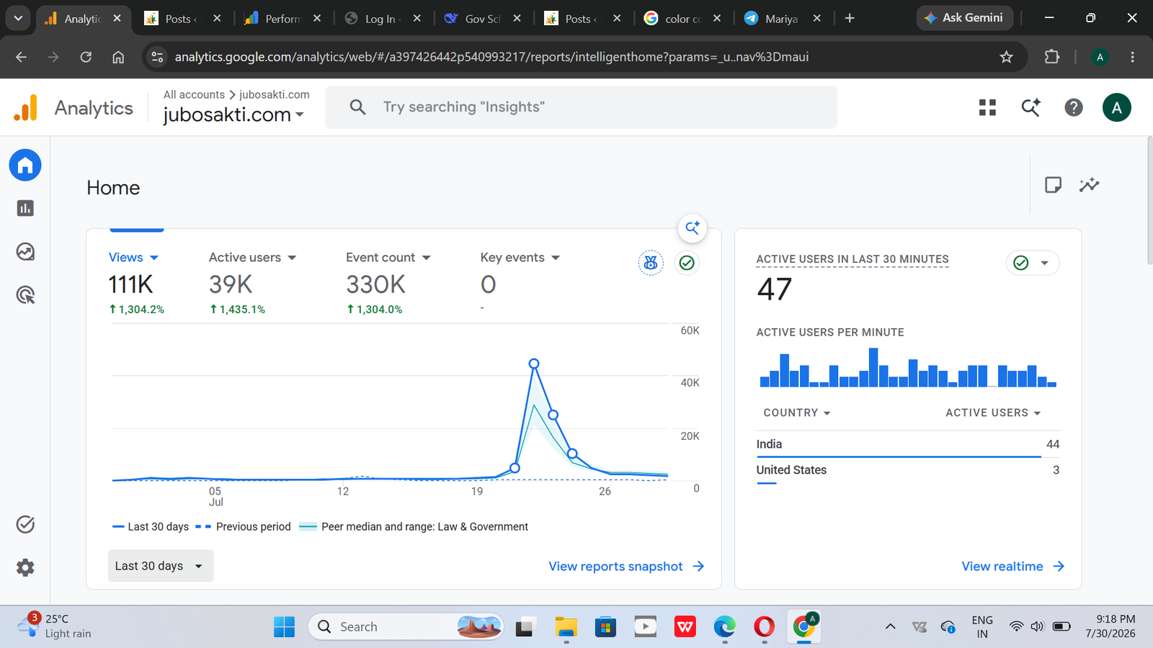Click the peak data point on the chart
Image resolution: width=1153 pixels, height=648 pixels.
(x=534, y=364)
